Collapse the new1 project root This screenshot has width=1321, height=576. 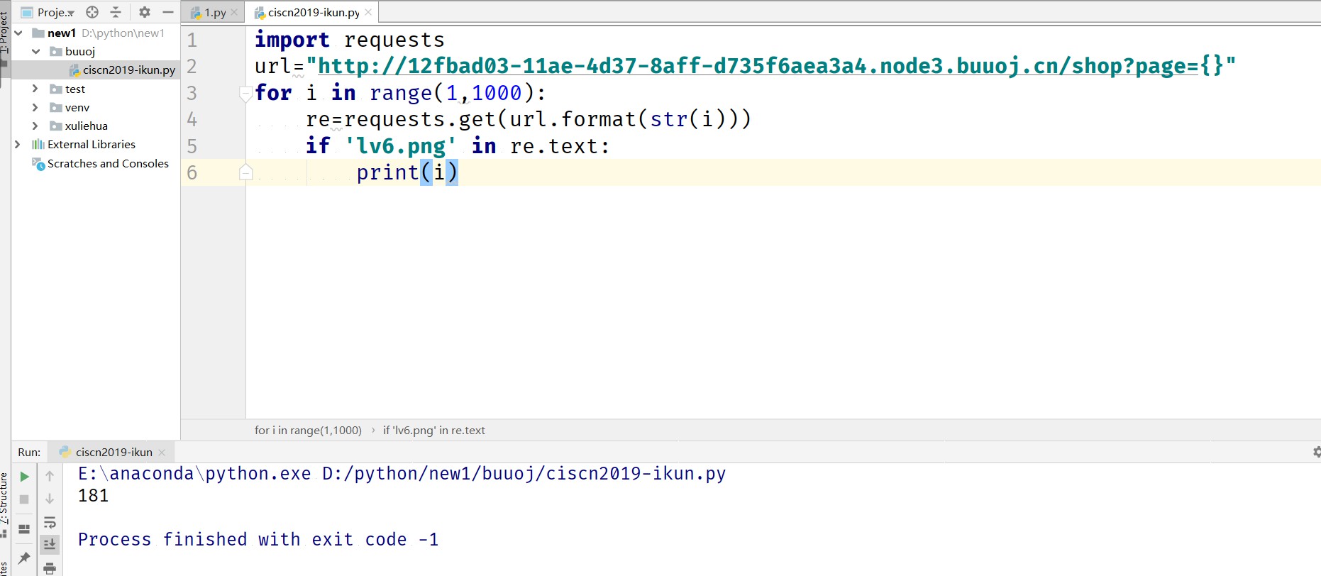[18, 33]
